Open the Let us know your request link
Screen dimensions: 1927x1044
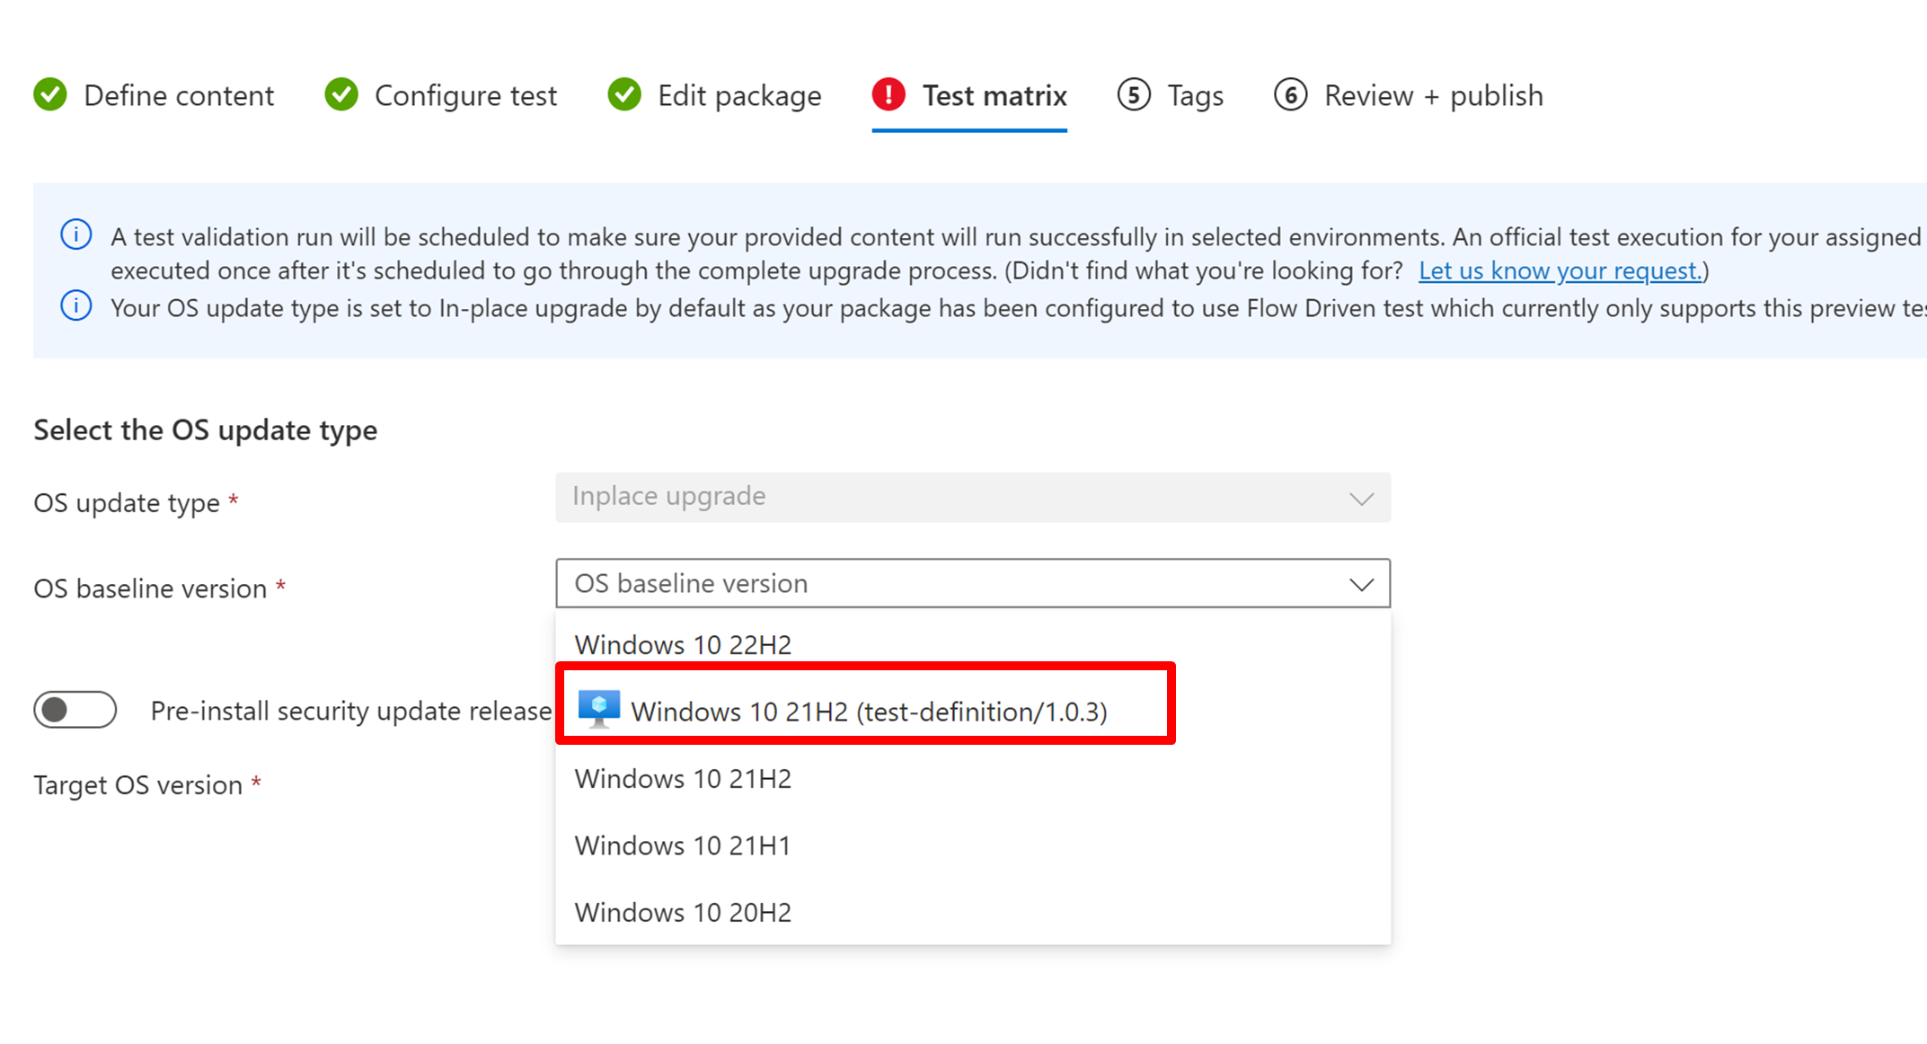pos(1560,270)
